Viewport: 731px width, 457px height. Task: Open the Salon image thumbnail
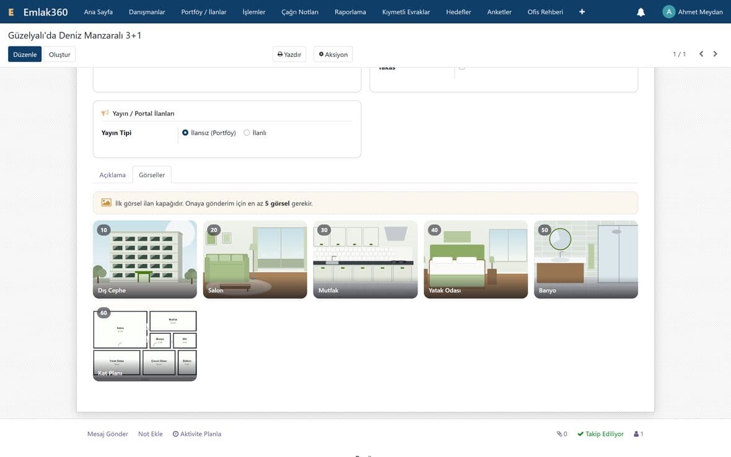[x=255, y=259]
